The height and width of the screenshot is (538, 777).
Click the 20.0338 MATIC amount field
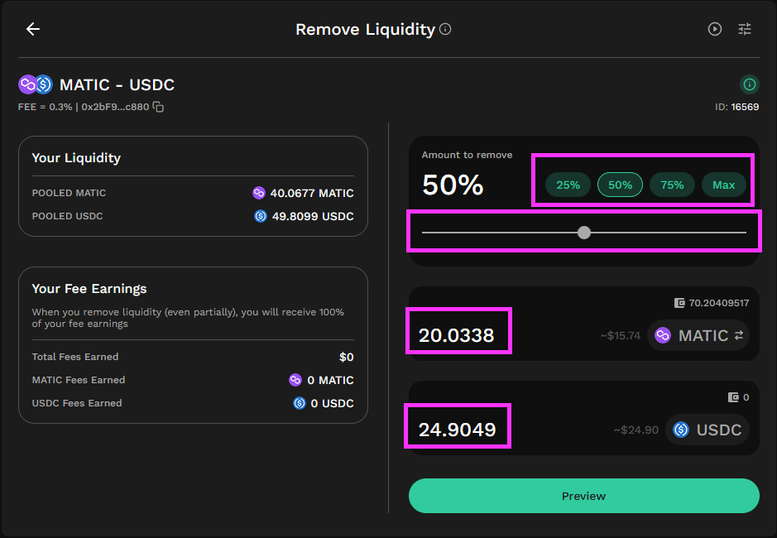(x=457, y=336)
